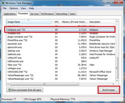The image size is (125, 103).
Task: Click the horizontal scrollbar thumb
Action: (45, 84)
